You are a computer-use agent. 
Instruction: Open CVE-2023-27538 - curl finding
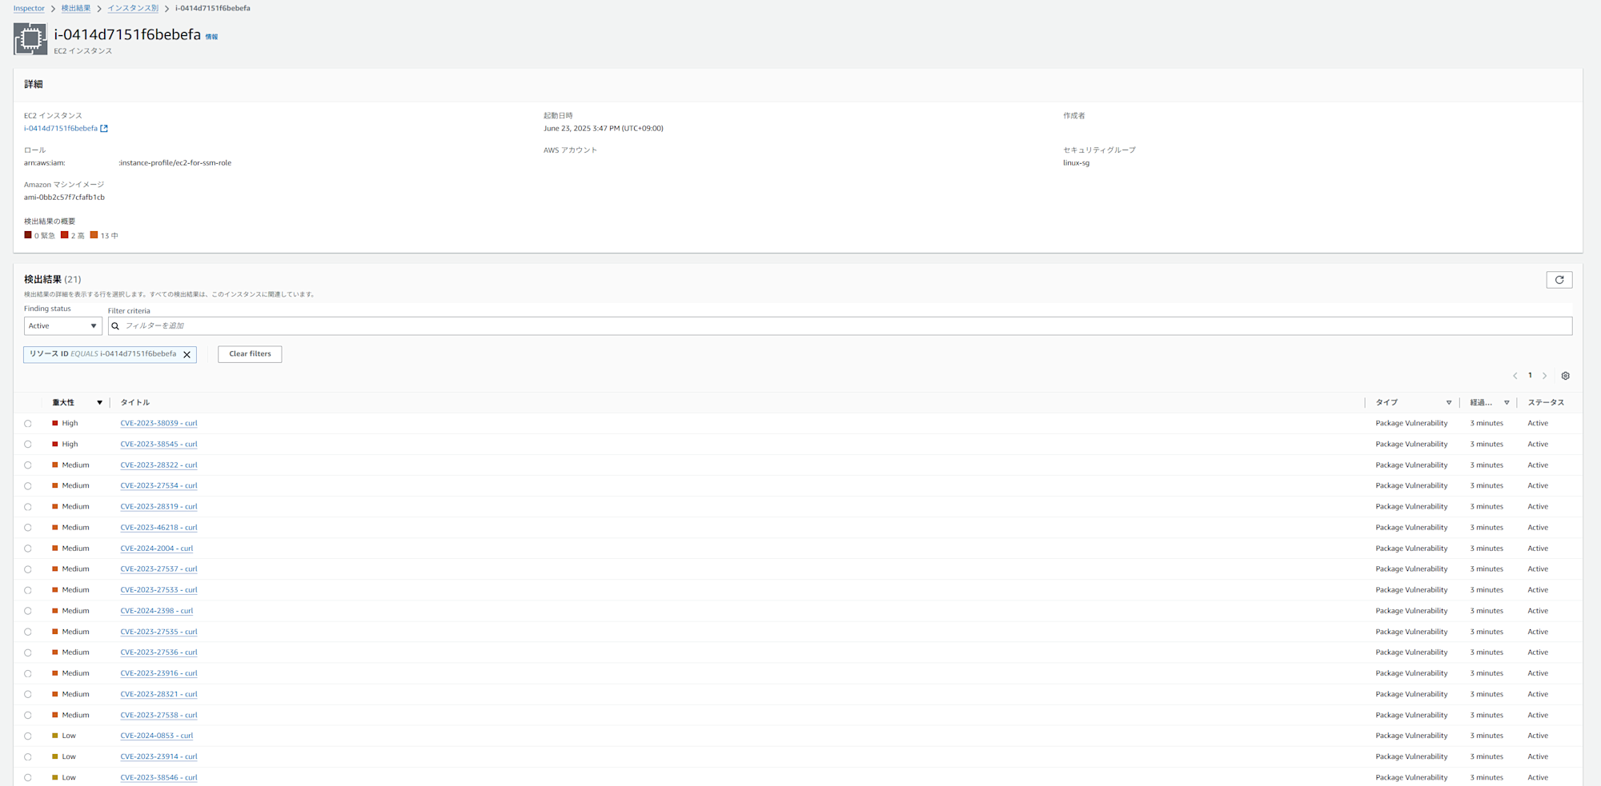click(x=158, y=716)
